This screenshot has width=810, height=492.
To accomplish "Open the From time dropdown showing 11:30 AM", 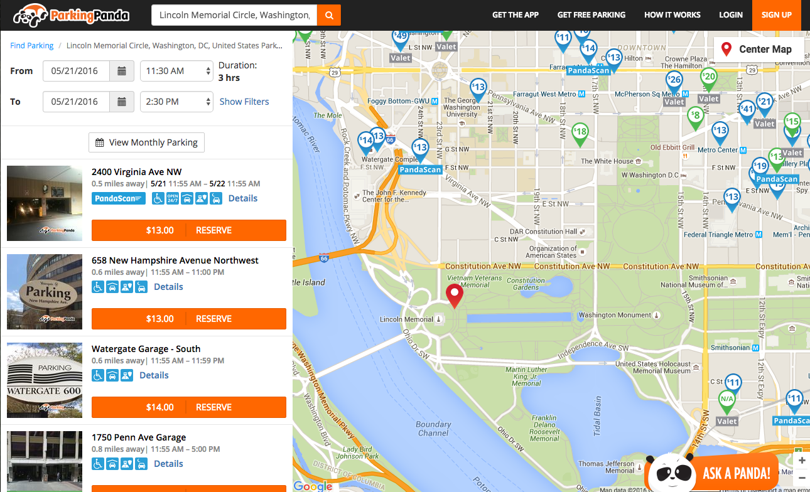I will pos(176,71).
